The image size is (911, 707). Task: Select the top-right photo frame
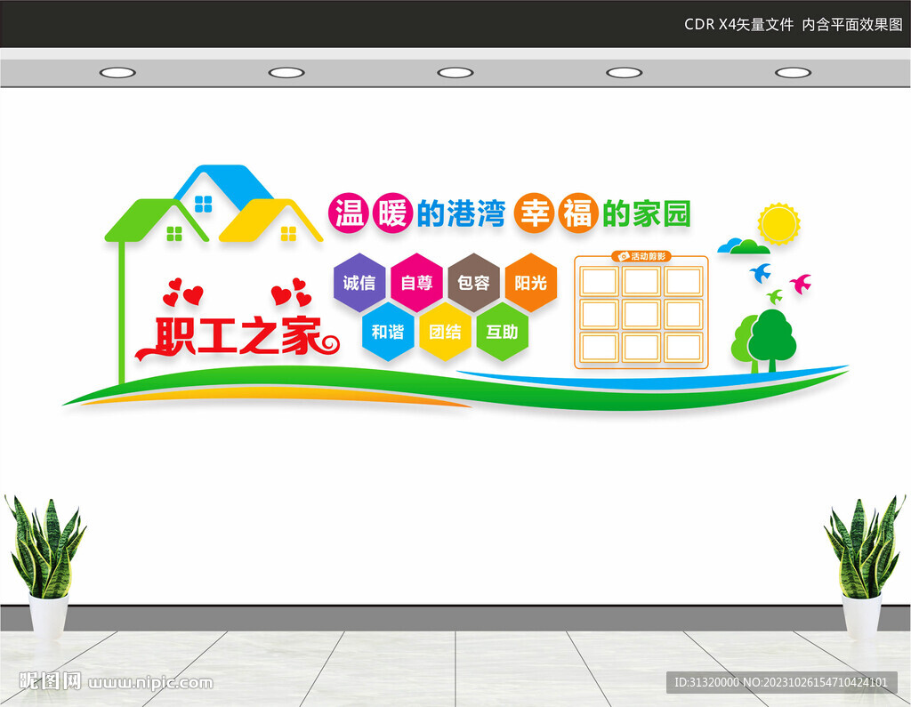pyautogui.click(x=683, y=281)
